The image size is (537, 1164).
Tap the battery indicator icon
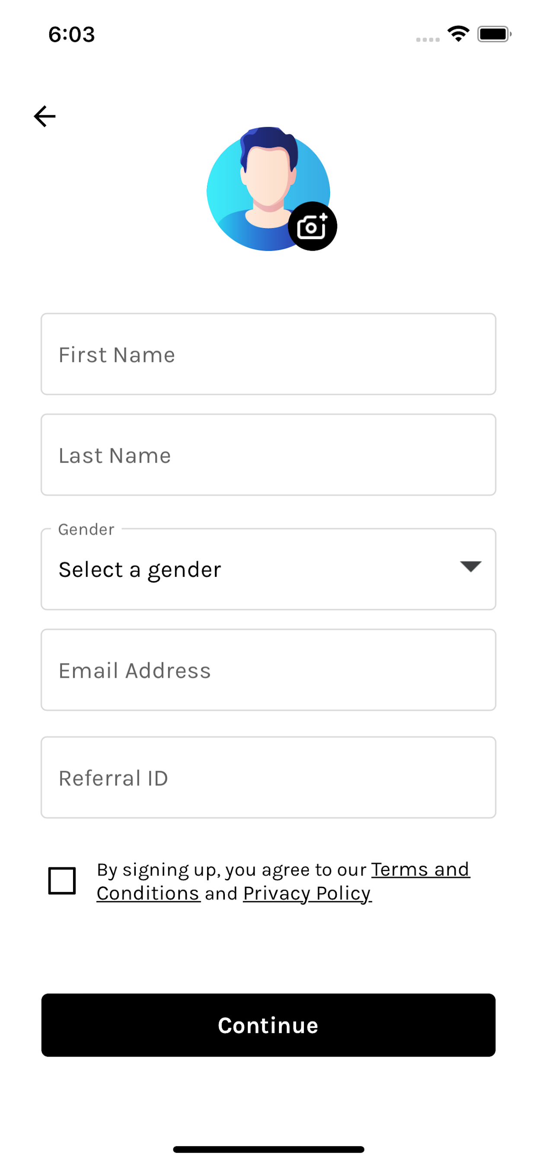tap(495, 34)
